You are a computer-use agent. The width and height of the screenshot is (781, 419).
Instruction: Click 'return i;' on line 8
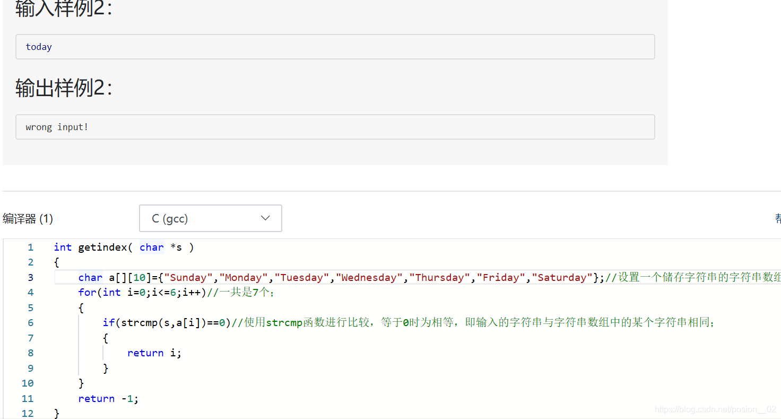(154, 353)
